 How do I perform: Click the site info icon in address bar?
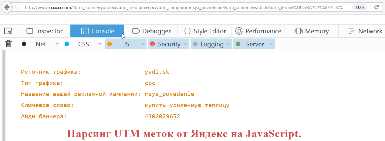pyautogui.click(x=18, y=7)
